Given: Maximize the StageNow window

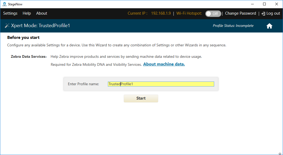Looking at the screenshot, I should coord(264,4).
